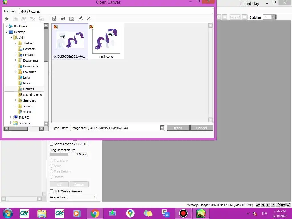Viewport: 292px width, 219px height.
Task: Click the ITA language indicator
Action: (x=264, y=214)
